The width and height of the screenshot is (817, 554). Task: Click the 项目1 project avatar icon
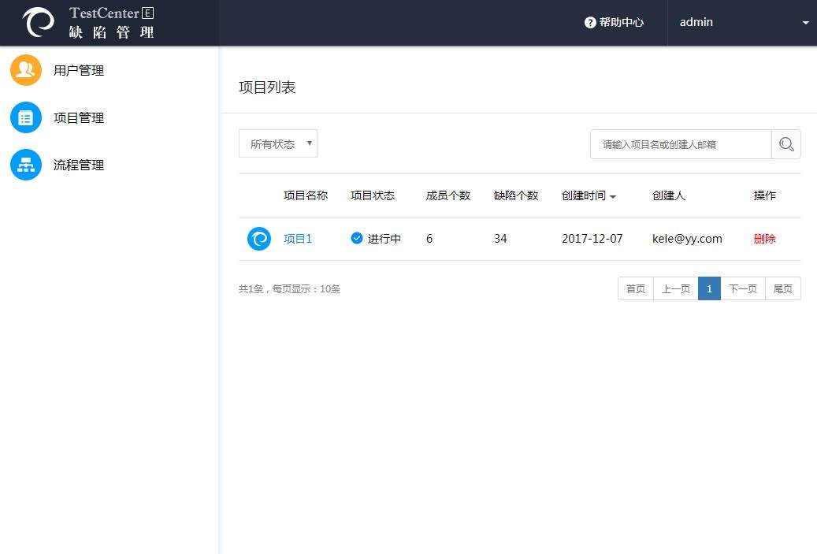pyautogui.click(x=259, y=238)
